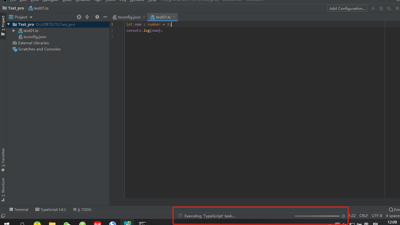Switch to test01.ts editor tab
400x225 pixels.
(x=163, y=17)
